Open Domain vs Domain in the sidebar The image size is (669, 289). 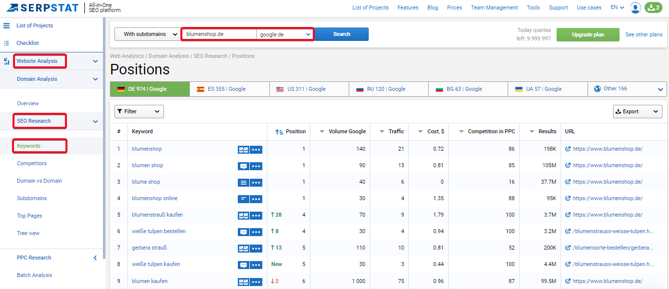39,181
